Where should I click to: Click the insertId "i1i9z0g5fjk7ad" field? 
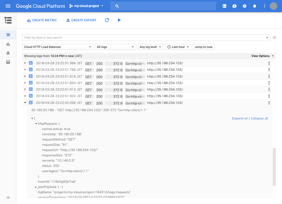tap(57, 181)
